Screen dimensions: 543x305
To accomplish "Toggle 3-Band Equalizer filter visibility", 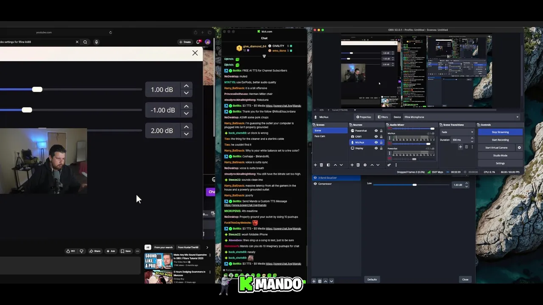I will coord(315,178).
